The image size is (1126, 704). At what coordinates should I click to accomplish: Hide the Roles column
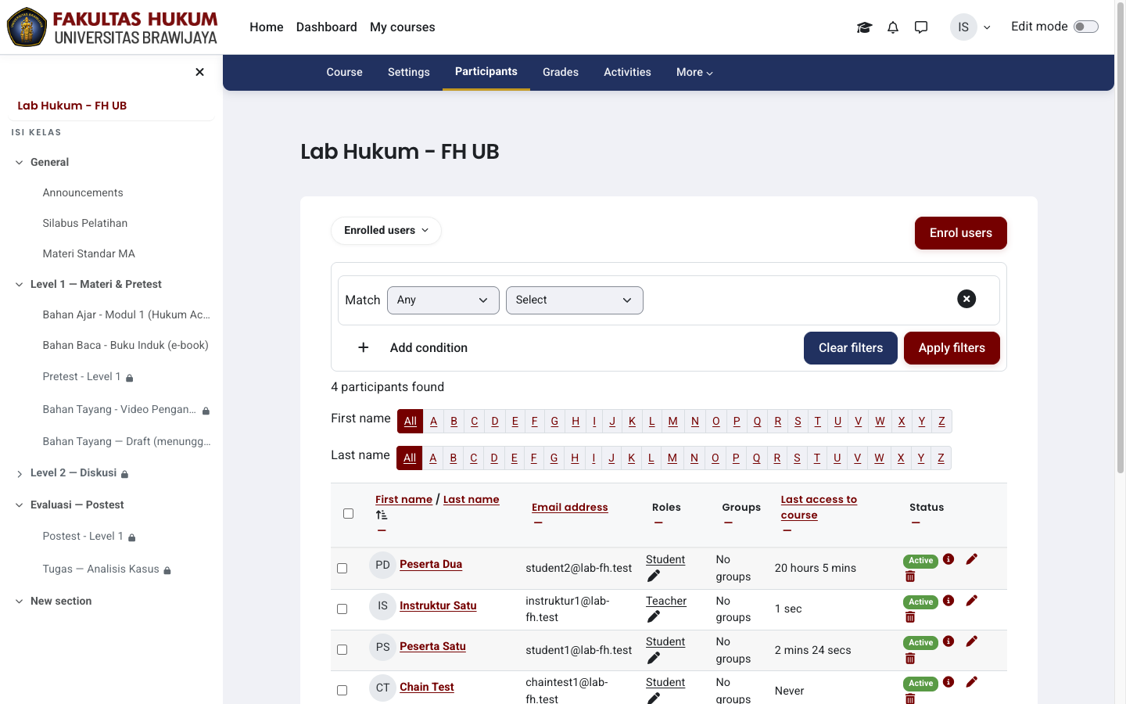(658, 523)
